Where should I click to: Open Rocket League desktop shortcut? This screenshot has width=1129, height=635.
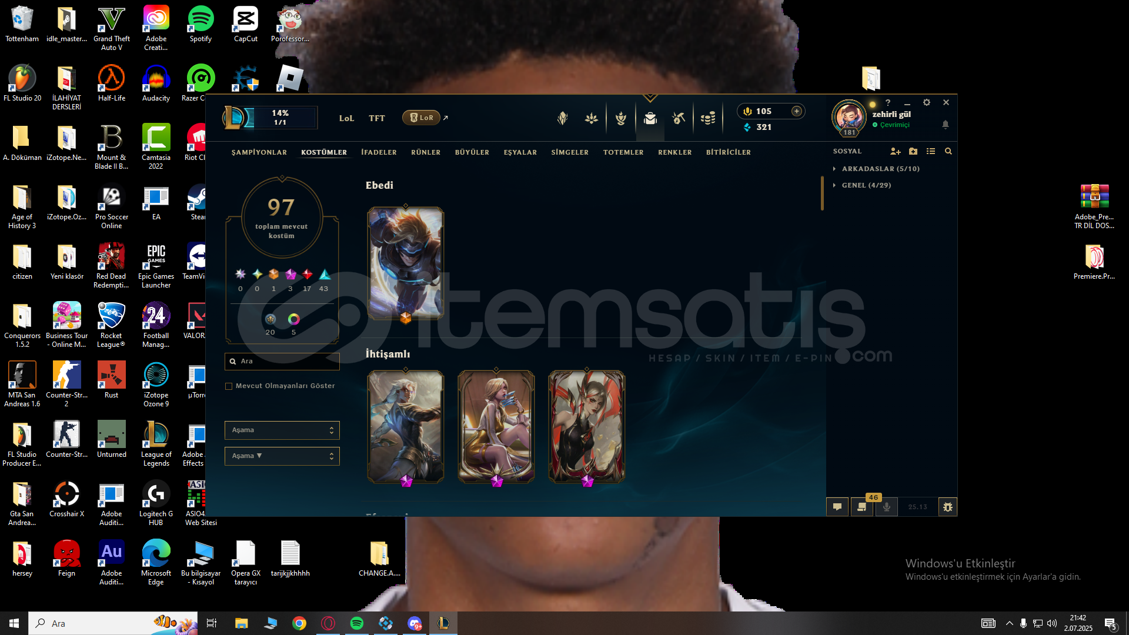pyautogui.click(x=111, y=325)
